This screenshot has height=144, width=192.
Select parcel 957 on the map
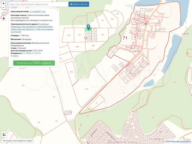click(x=80, y=35)
